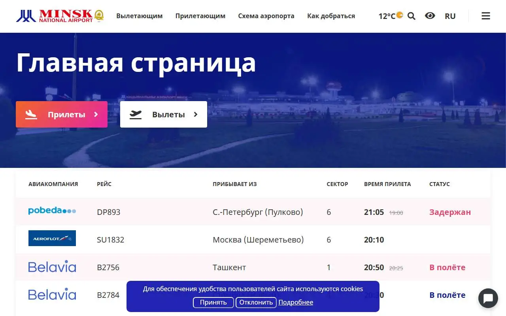This screenshot has width=506, height=316.
Task: Click sector 6 in the DP893 row
Action: (x=329, y=212)
